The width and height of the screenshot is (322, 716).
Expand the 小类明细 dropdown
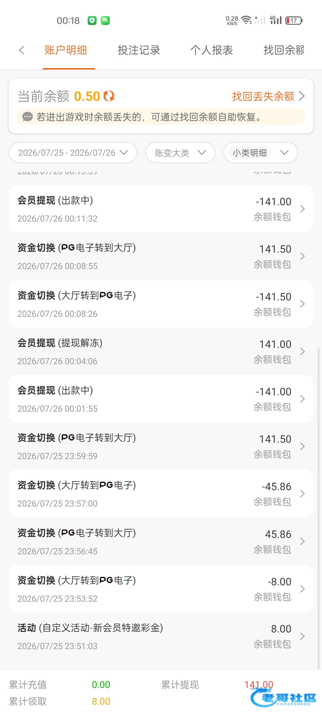click(x=261, y=152)
